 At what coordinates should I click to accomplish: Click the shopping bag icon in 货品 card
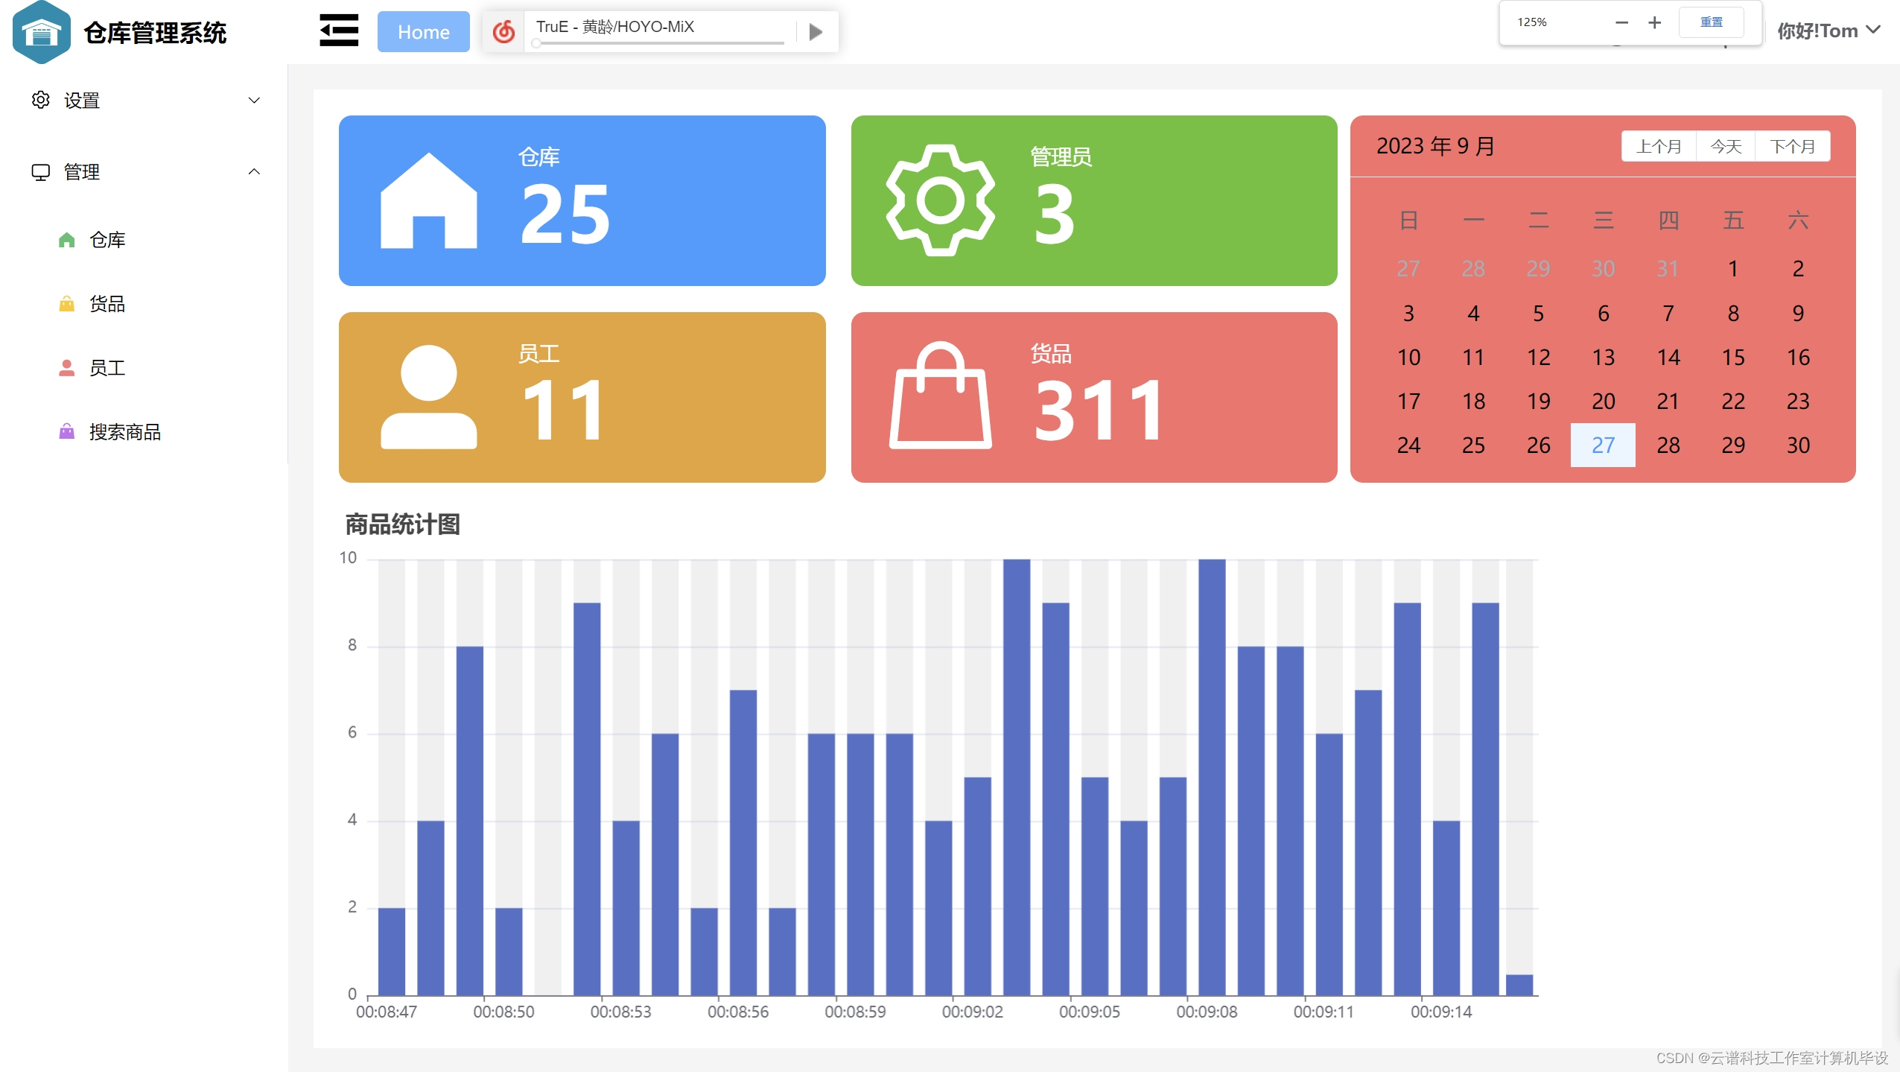(x=940, y=396)
